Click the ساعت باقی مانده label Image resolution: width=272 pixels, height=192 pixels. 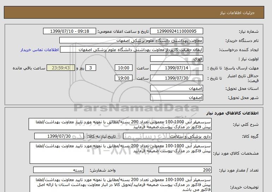click(29, 68)
